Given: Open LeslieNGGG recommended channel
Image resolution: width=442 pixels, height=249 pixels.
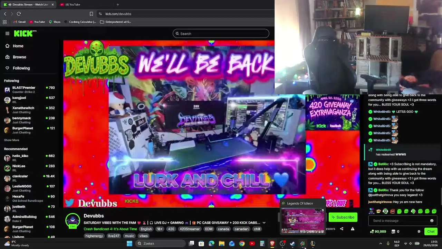Looking at the screenshot, I should coord(30,188).
